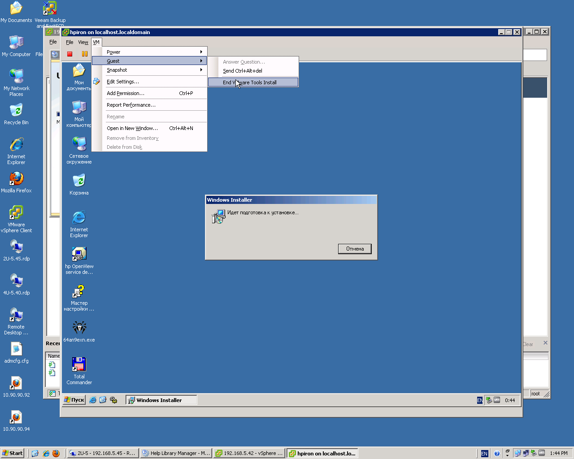This screenshot has height=459, width=574.
Task: Open the File menu next to View
Action: [x=70, y=42]
